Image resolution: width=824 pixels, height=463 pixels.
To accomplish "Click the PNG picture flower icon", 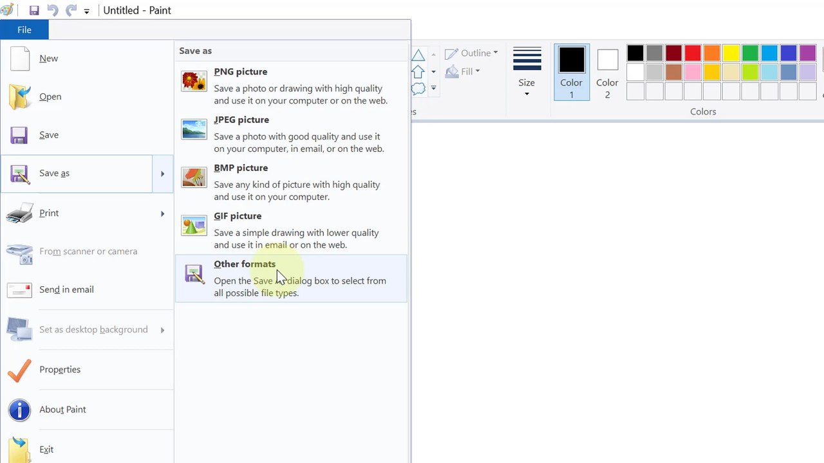I will (x=194, y=81).
